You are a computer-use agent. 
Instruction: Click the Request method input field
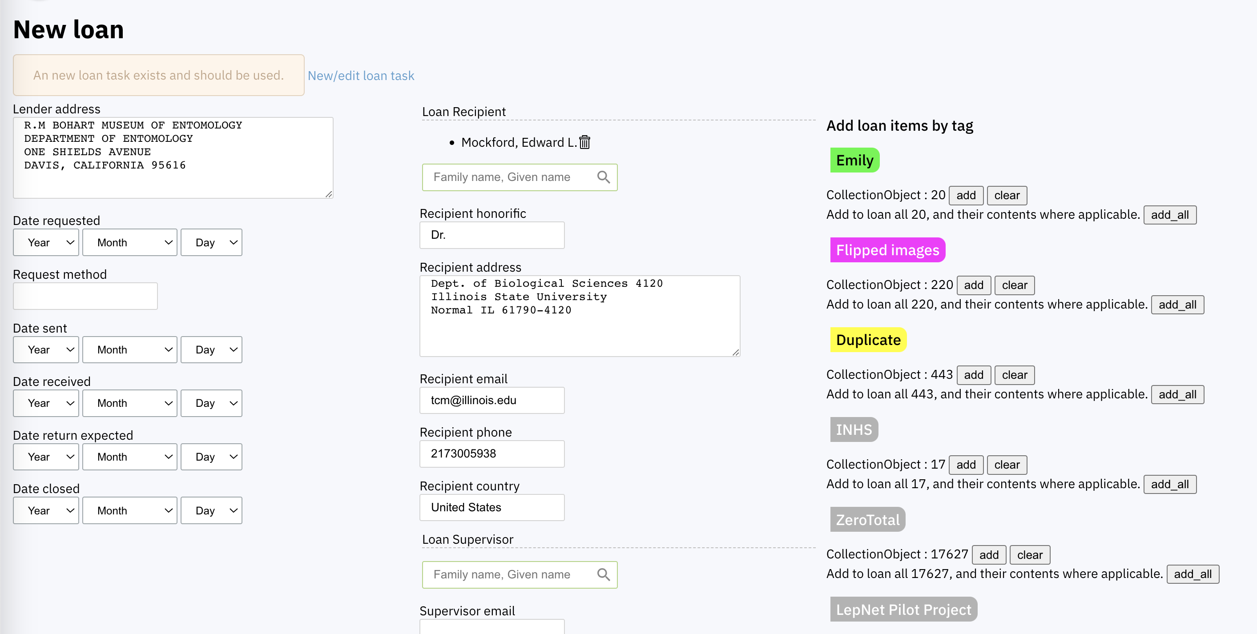point(85,296)
